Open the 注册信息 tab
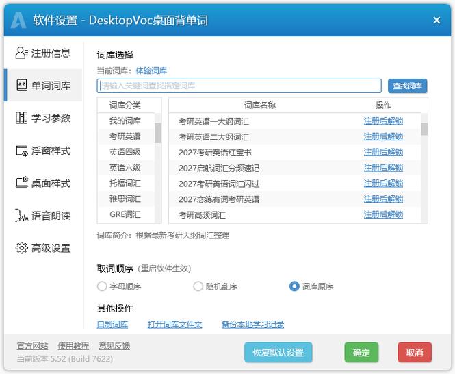 click(43, 53)
